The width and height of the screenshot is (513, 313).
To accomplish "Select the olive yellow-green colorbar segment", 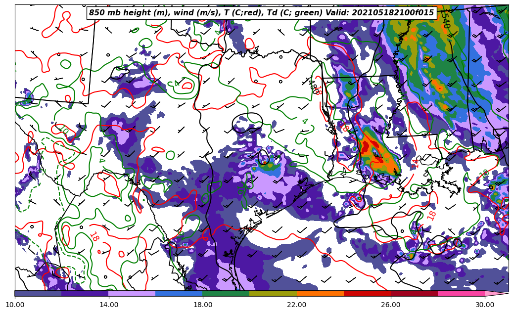I will pos(273,293).
